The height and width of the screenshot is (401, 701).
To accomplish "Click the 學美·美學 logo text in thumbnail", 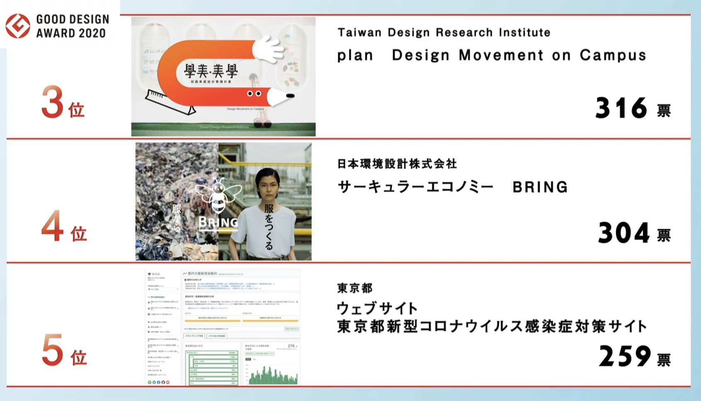I will click(x=211, y=72).
